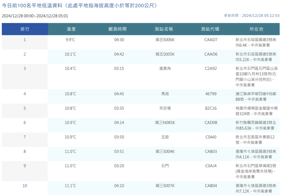Click station code C0AI0
This screenshot has height=195, width=282.
211,137
